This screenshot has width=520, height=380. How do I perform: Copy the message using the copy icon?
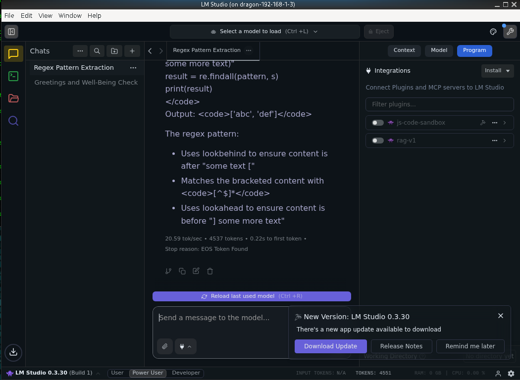[x=182, y=271]
